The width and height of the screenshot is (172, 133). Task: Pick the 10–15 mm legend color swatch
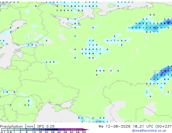(36, 129)
